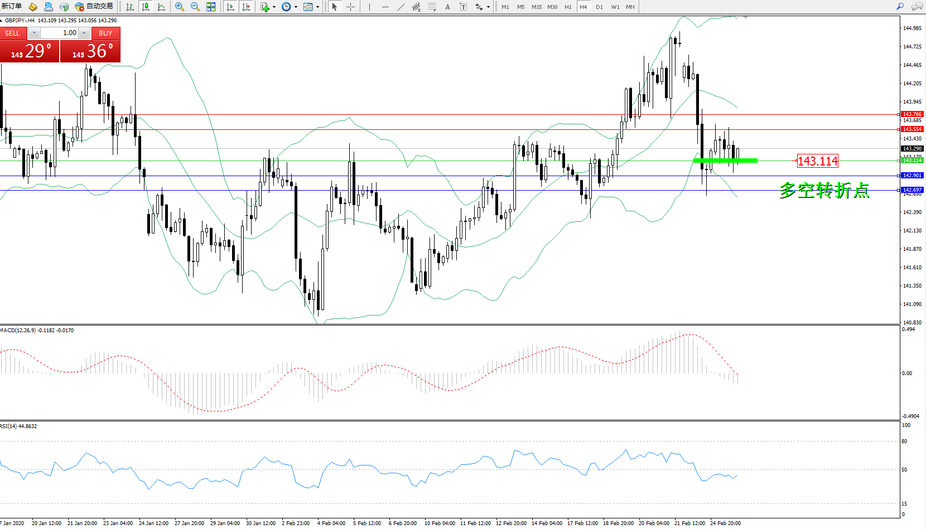Image resolution: width=926 pixels, height=529 pixels.
Task: Switch to the M15 timeframe
Action: (x=536, y=7)
